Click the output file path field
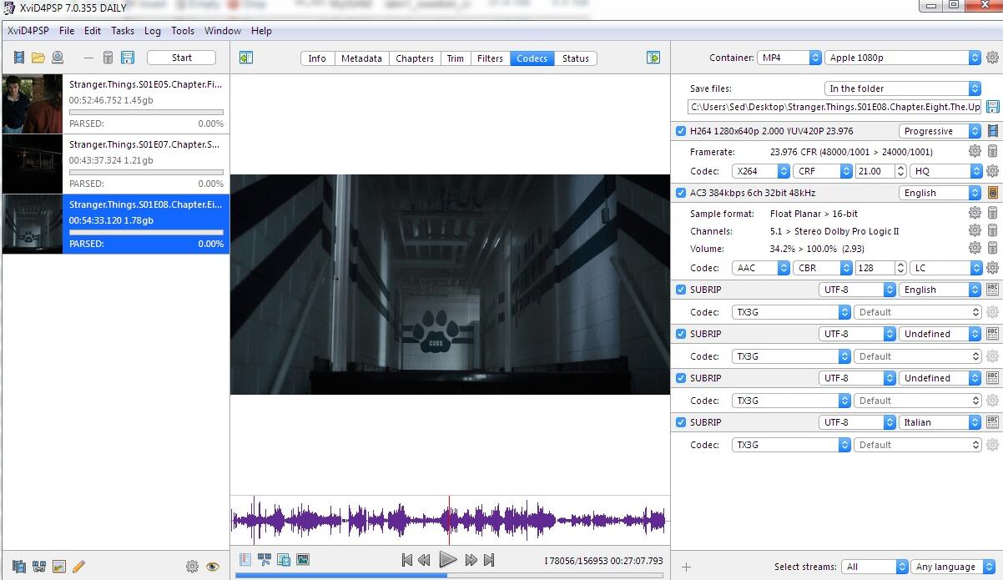The image size is (1003, 580). tap(834, 107)
